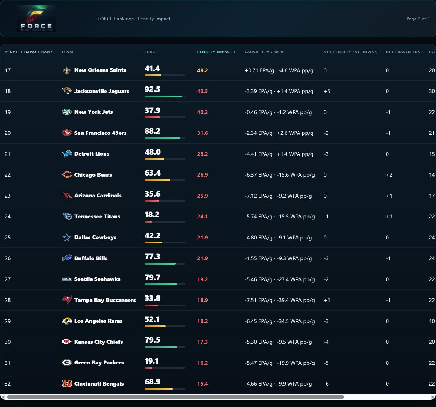Sort by Net Erased TDs header
Screen dimensions: 436x407
coord(403,52)
